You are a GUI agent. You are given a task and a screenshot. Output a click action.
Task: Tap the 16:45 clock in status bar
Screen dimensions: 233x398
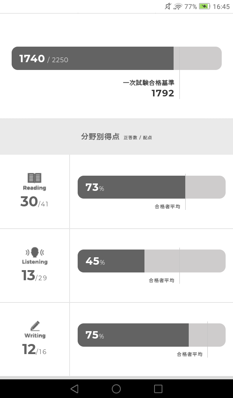tap(221, 7)
